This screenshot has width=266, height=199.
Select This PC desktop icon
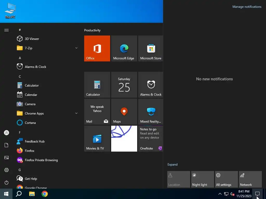click(10, 10)
